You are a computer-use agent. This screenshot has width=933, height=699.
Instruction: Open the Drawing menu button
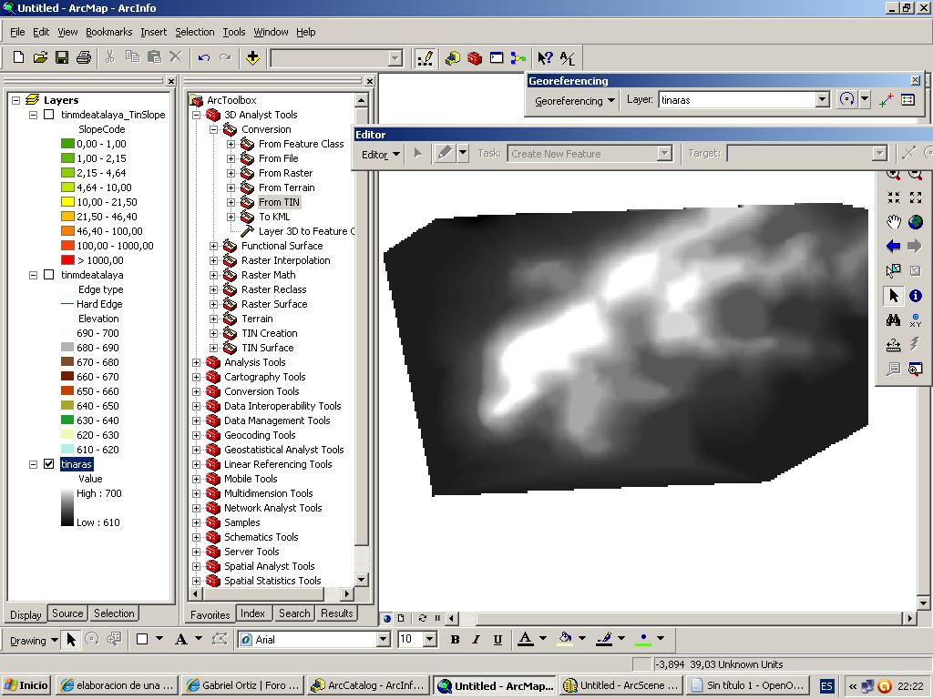(x=34, y=640)
